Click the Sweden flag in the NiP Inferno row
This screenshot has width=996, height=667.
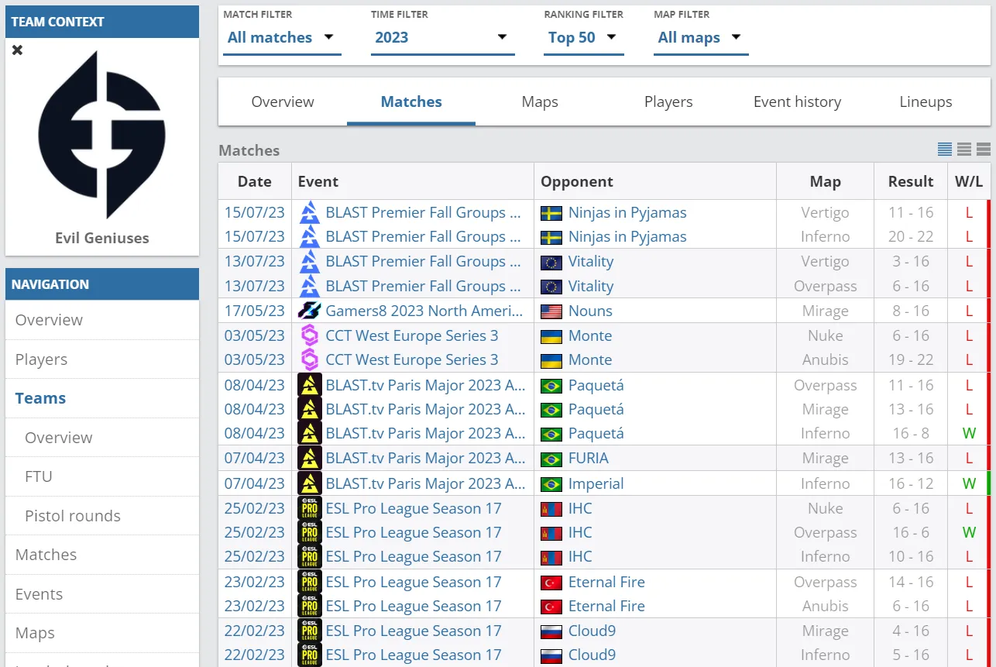551,237
